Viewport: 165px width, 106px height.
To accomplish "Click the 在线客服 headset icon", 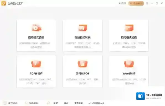I will pyautogui.click(x=26, y=103).
